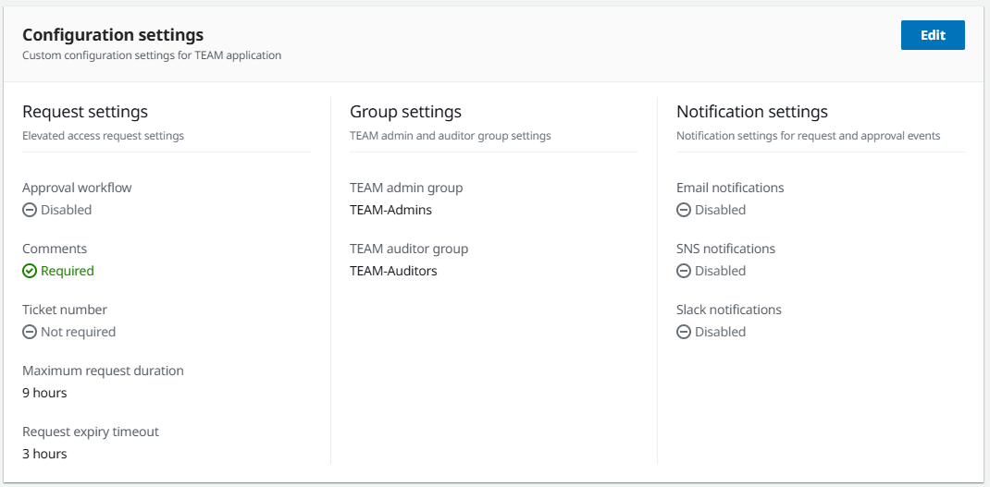Click the green Comments required checkmark icon

coord(30,271)
